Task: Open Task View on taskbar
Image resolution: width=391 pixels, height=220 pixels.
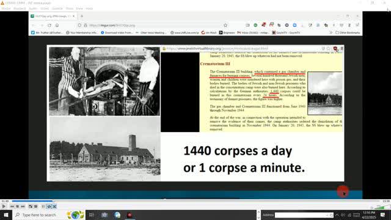Action: pos(91,215)
